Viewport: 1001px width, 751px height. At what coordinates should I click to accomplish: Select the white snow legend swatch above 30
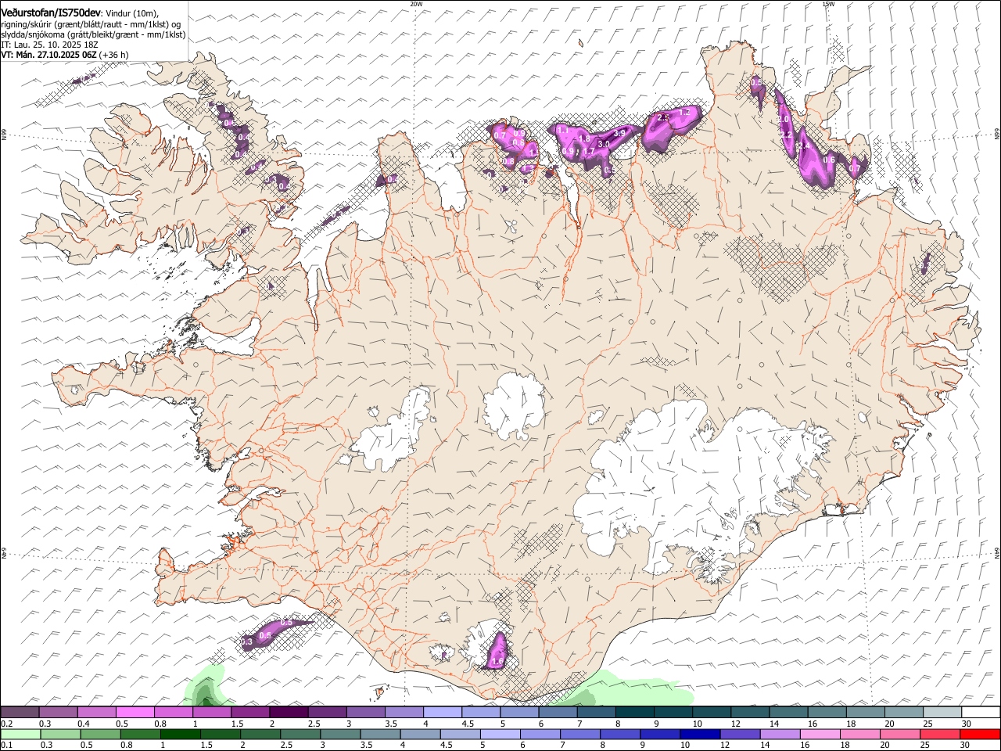(x=981, y=712)
